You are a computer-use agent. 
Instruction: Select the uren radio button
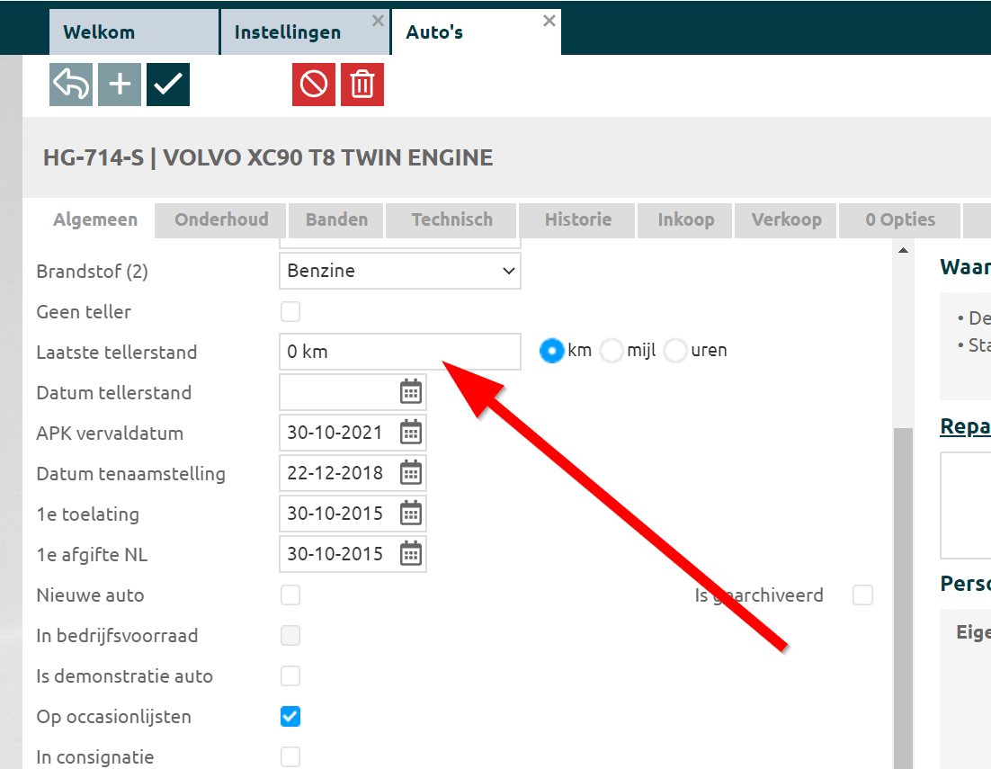click(x=675, y=351)
